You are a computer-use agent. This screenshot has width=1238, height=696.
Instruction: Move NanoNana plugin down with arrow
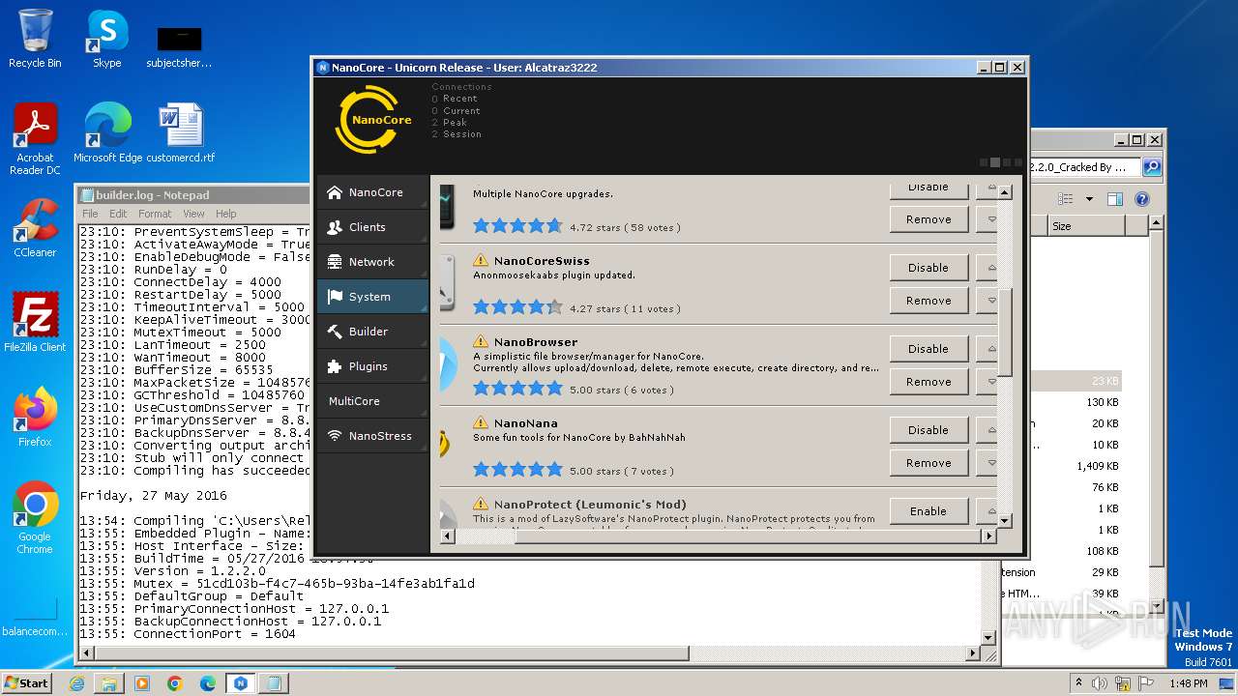(x=987, y=463)
